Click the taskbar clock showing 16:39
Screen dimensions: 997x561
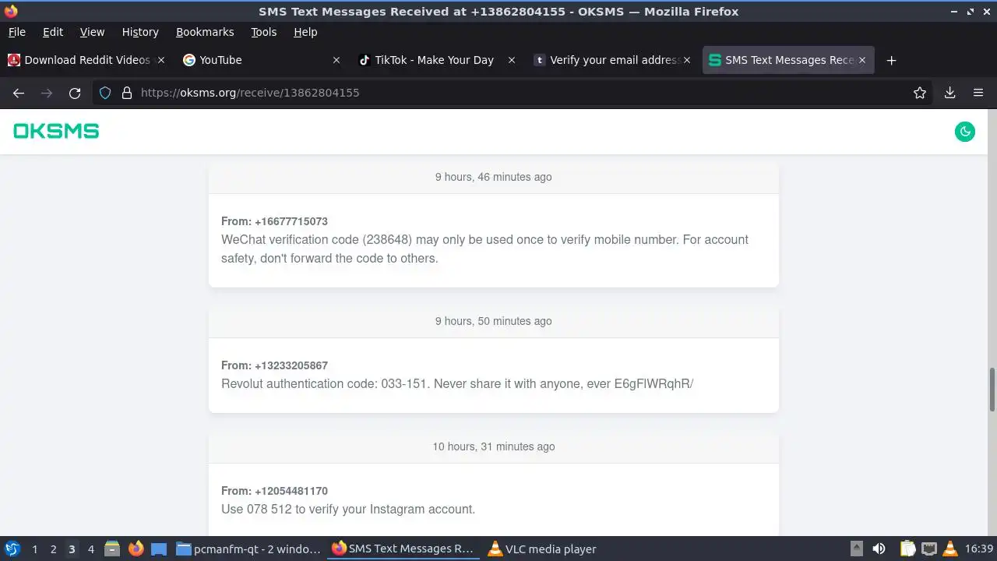pos(979,549)
